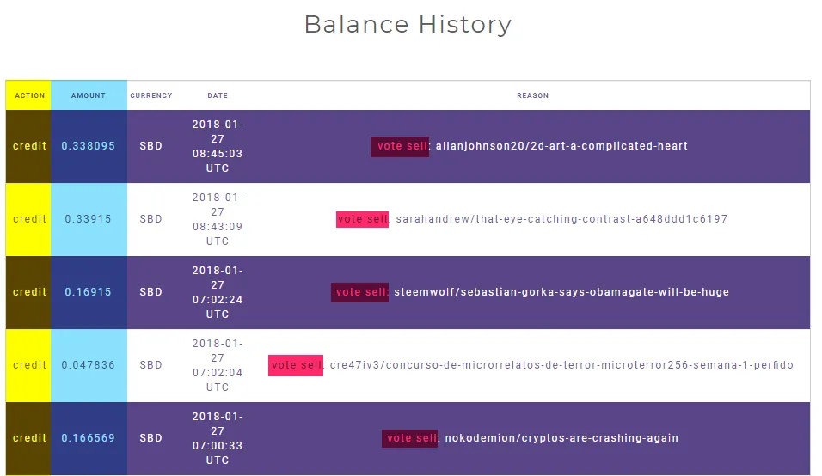Click date 2018-01-27 07:02:24 UTC cell
This screenshot has height=476, width=822.
tap(218, 292)
